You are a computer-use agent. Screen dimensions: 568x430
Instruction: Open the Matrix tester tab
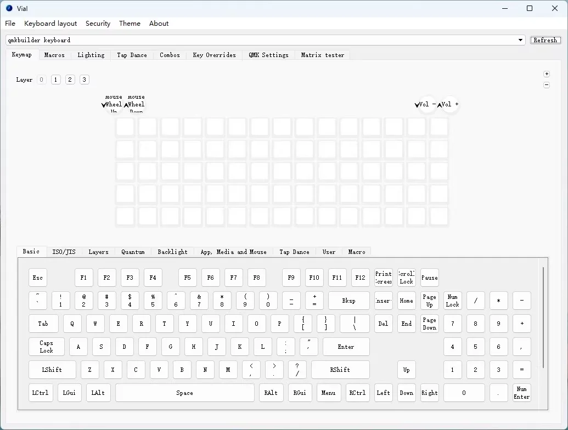tap(323, 55)
